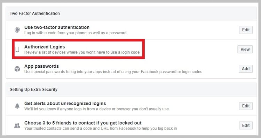Screen dimensions: 261x138
Task: Edit the two-factor authentication setting
Action: click(246, 30)
